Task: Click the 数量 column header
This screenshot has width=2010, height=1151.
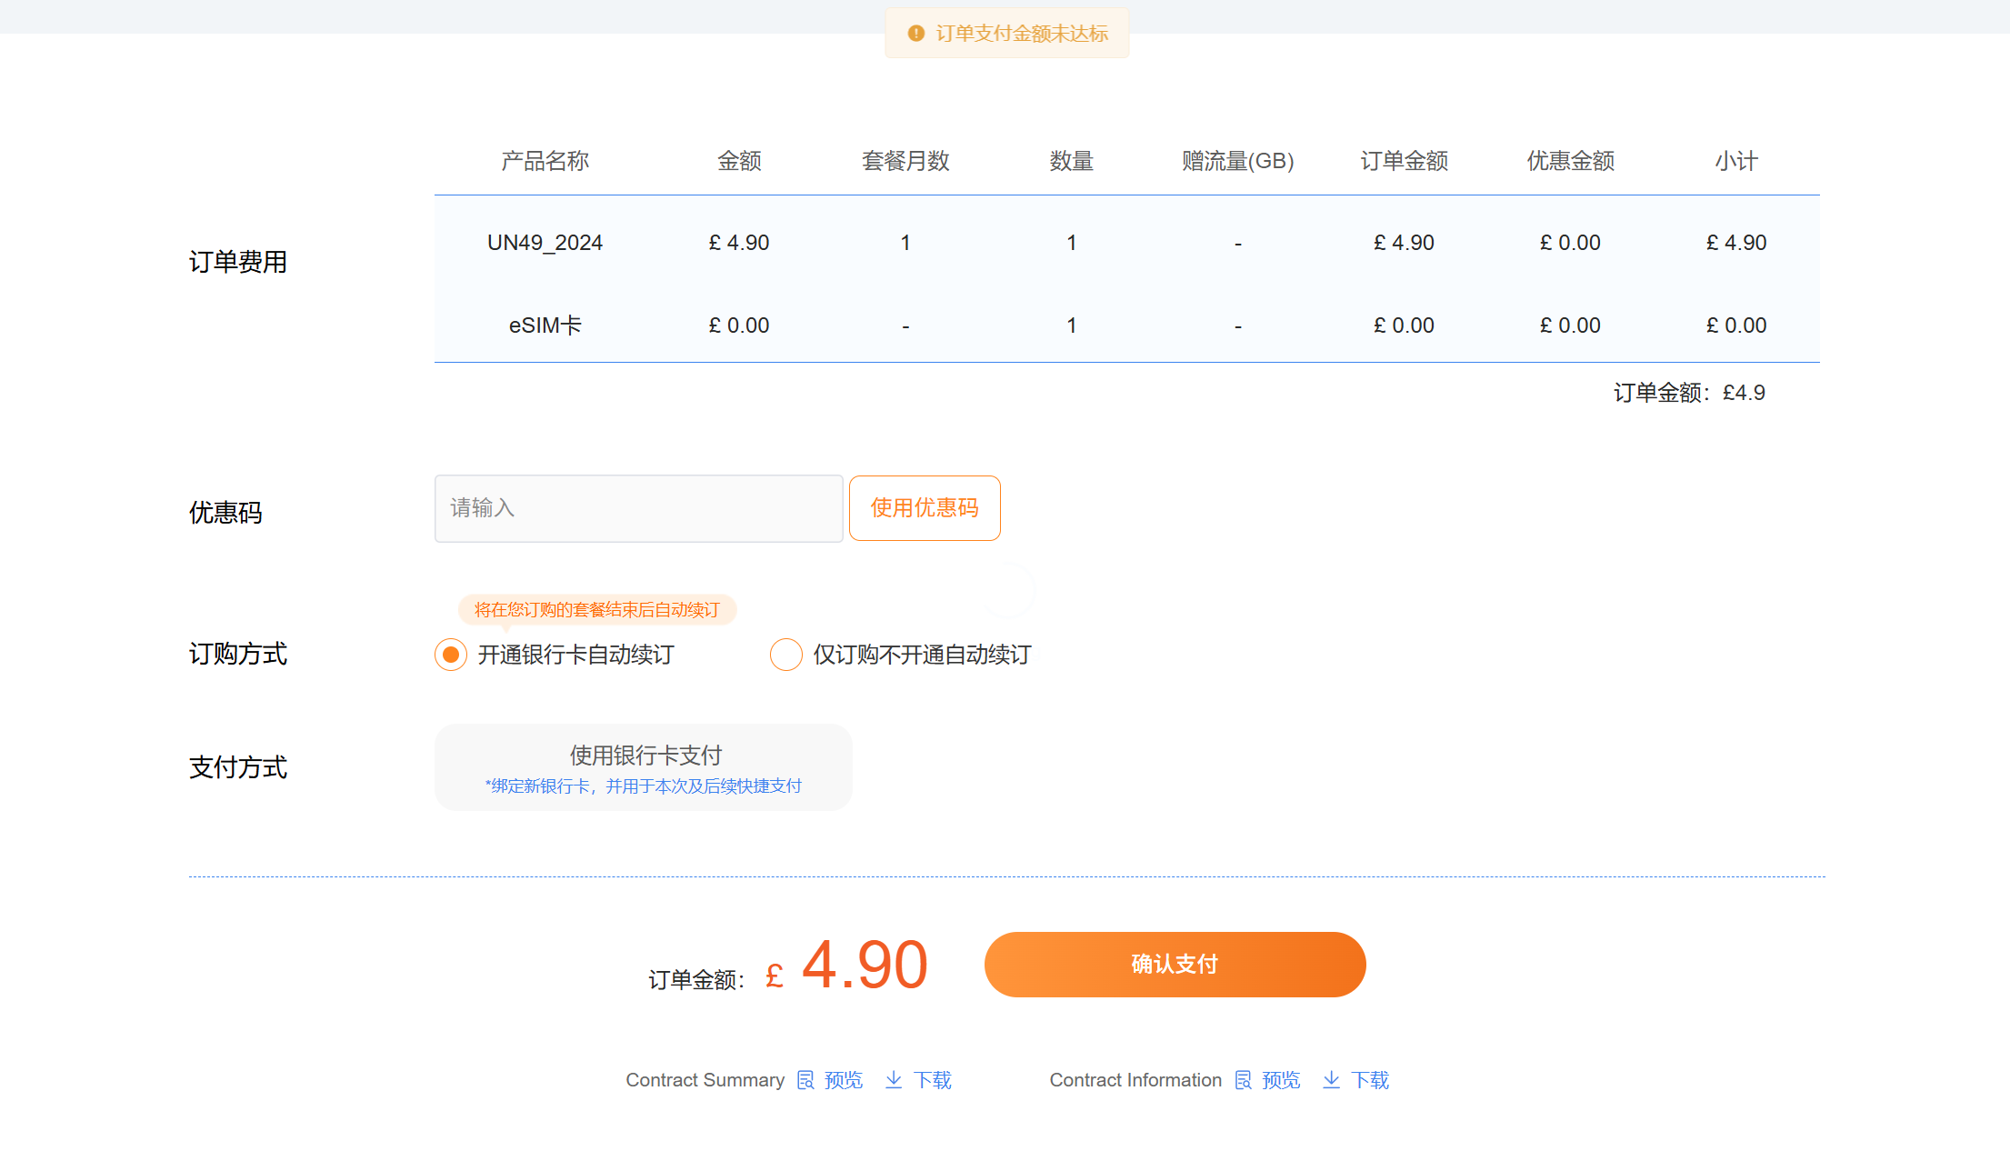Action: tap(1072, 161)
